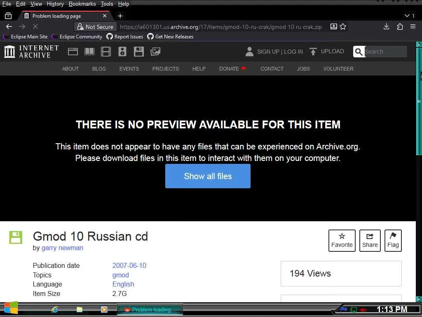The height and width of the screenshot is (317, 422).
Task: Close the Problem loading page tab
Action: point(105,16)
